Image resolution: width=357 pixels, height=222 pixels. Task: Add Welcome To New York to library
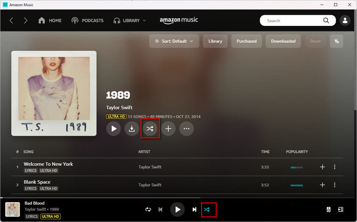pos(322,167)
